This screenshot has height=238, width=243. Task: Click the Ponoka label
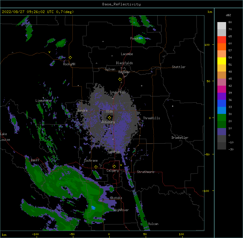tap(135, 38)
